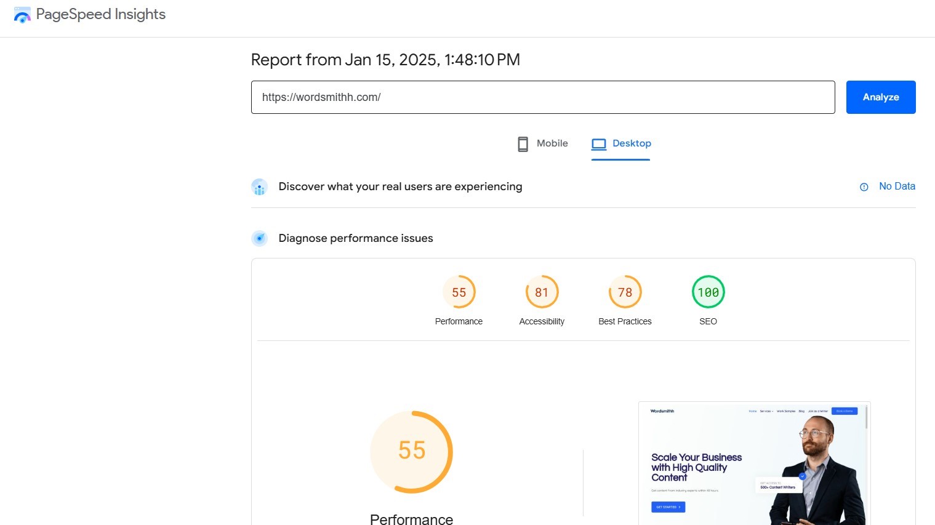The width and height of the screenshot is (935, 525).
Task: Click the Best Practices label
Action: (625, 321)
